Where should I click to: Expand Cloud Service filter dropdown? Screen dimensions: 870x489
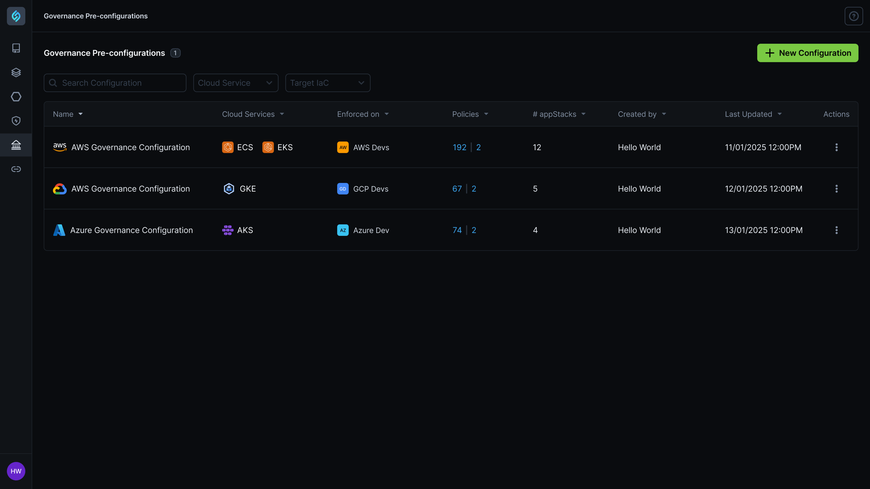(x=235, y=83)
